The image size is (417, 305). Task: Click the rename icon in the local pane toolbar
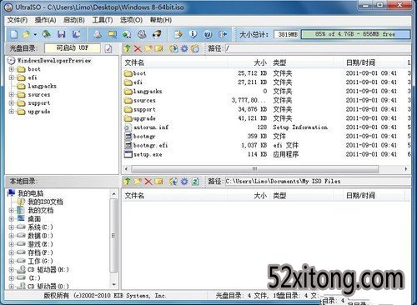pyautogui.click(x=158, y=182)
